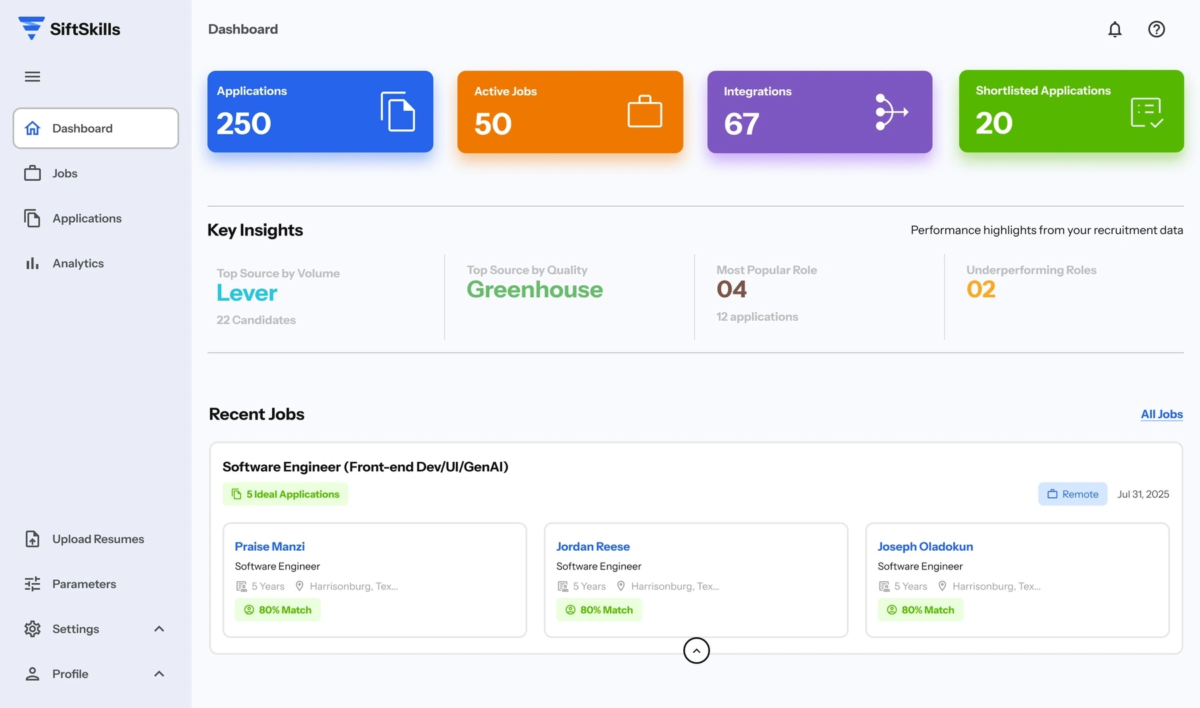Viewport: 1200px width, 708px height.
Task: Open the help question mark icon
Action: click(x=1156, y=29)
